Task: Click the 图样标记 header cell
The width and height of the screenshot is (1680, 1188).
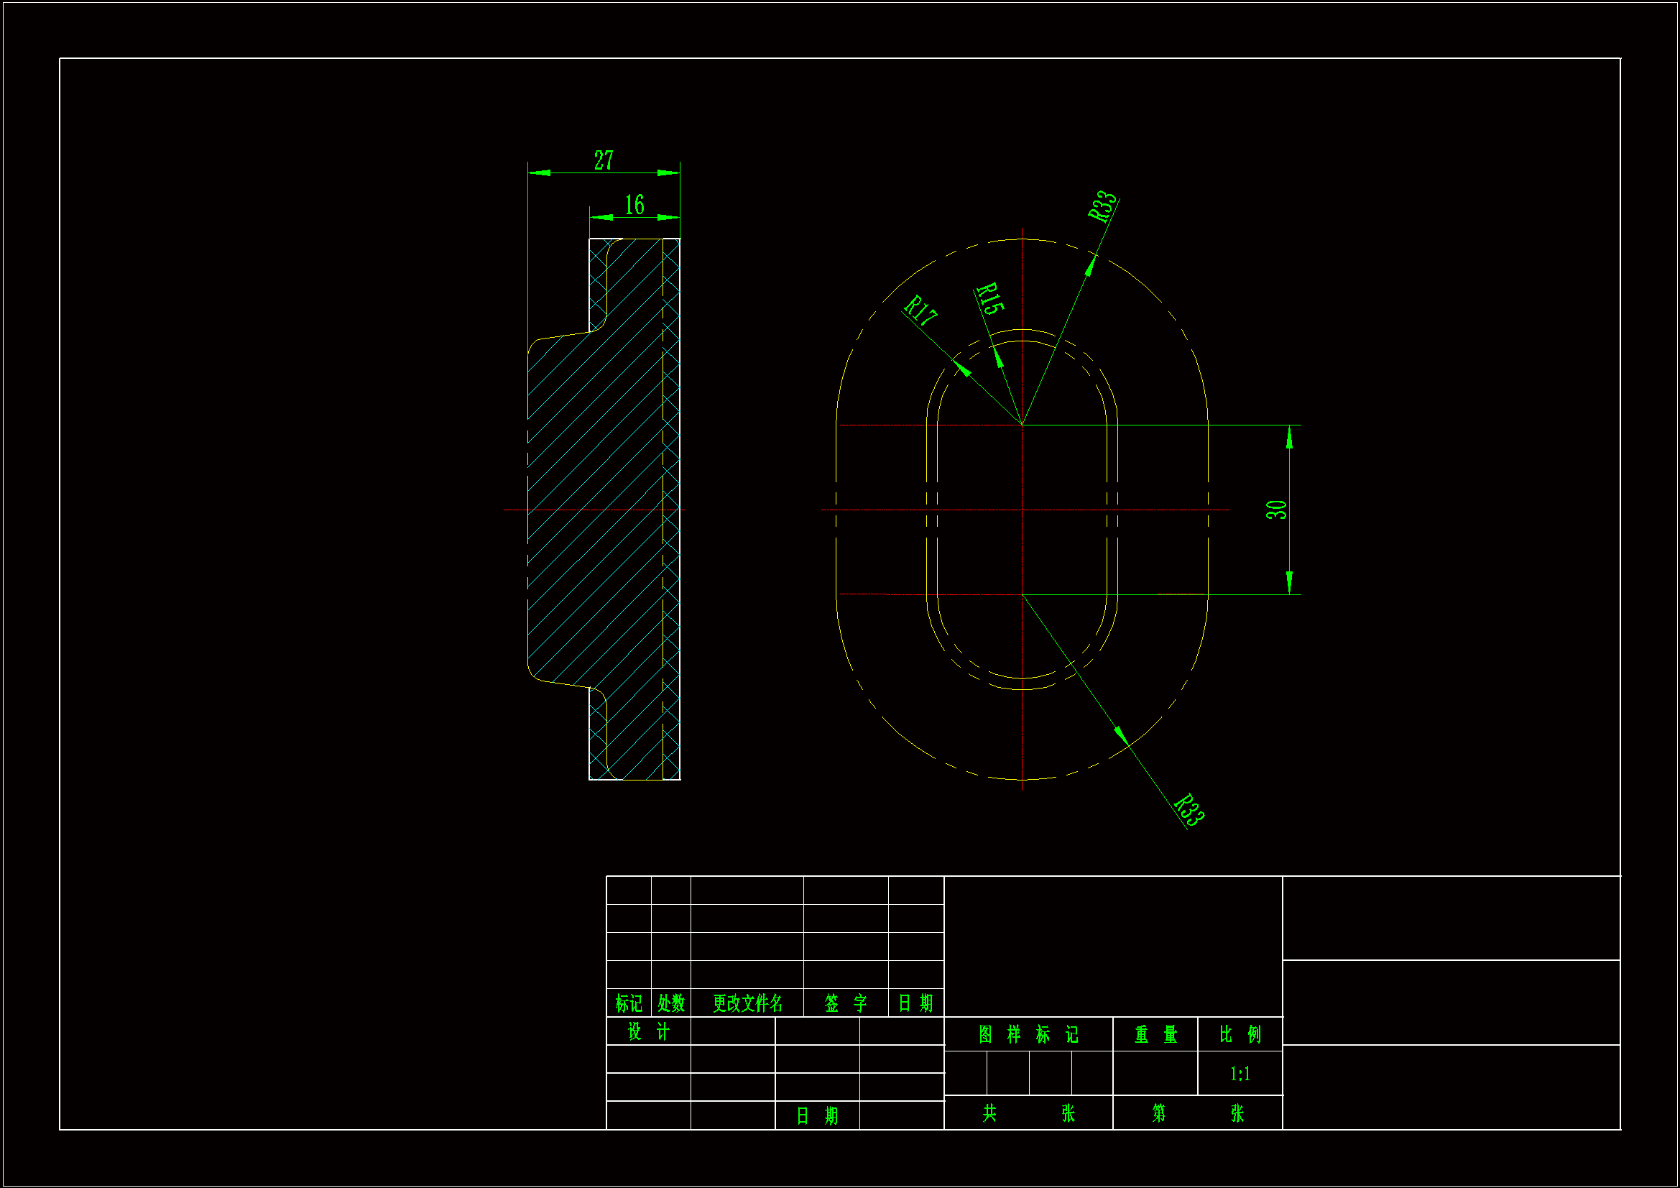Action: 1028,1034
